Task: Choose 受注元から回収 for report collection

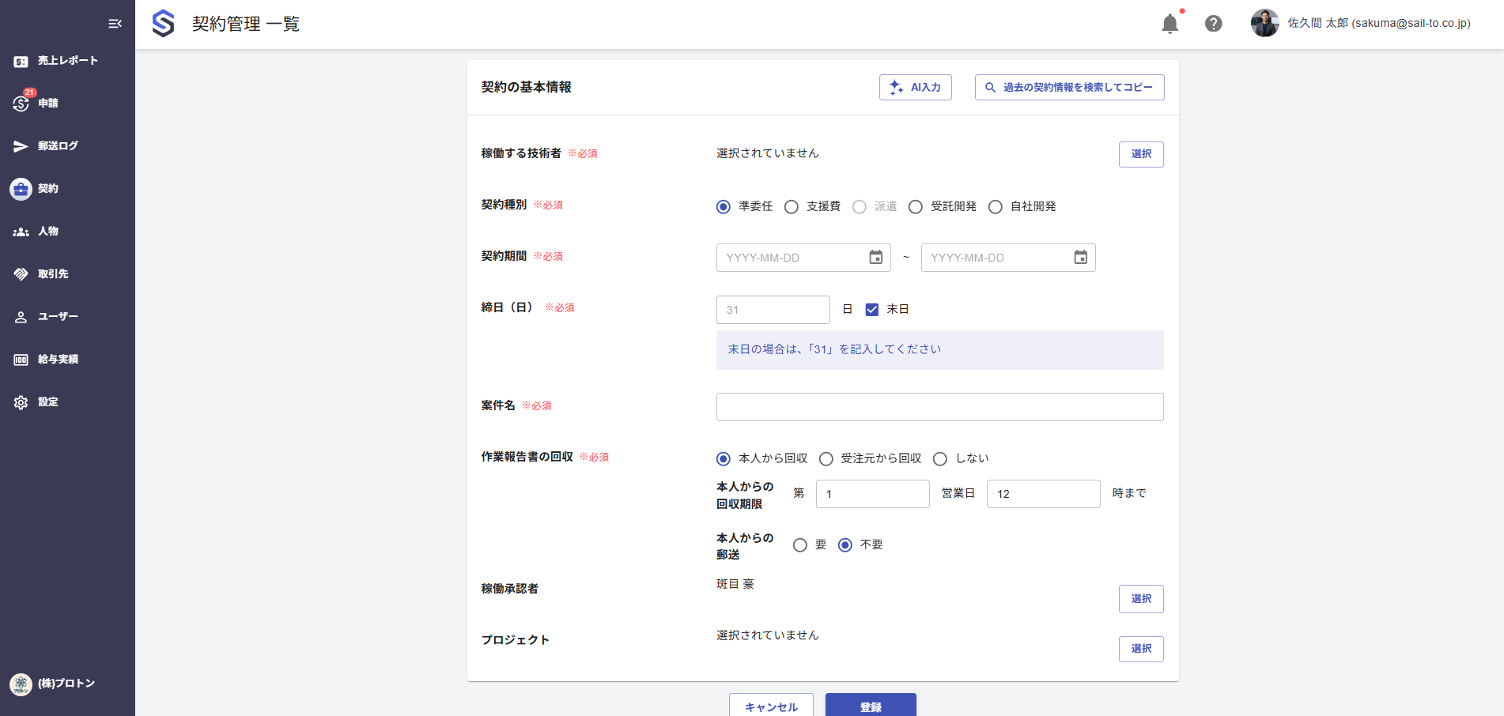Action: 826,458
